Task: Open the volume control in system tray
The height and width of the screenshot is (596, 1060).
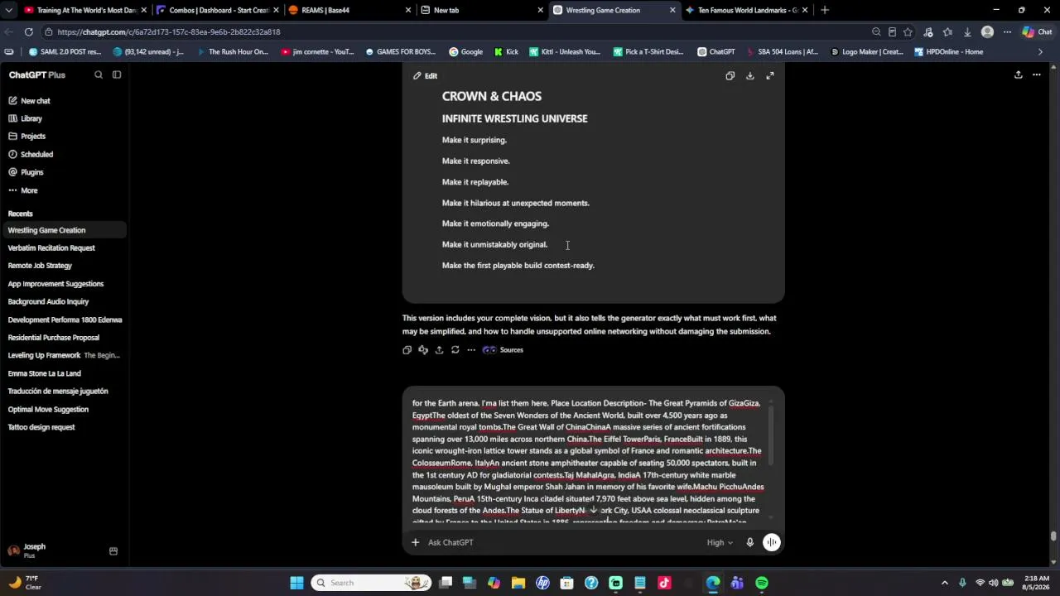Action: pos(993,583)
